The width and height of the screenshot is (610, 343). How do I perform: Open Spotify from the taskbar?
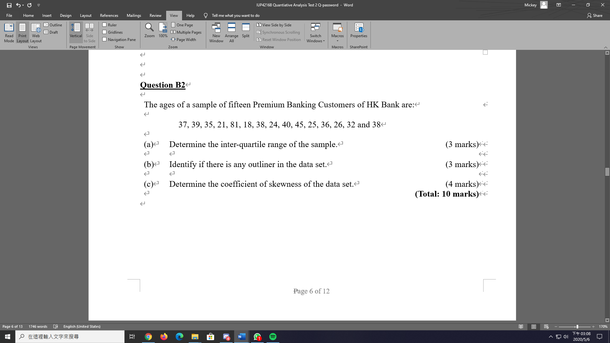pos(273,337)
